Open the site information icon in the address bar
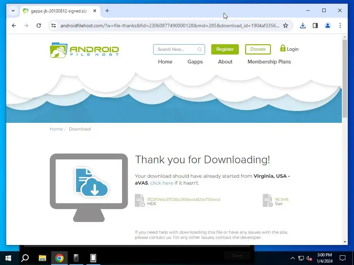354x265 pixels. 54,26
